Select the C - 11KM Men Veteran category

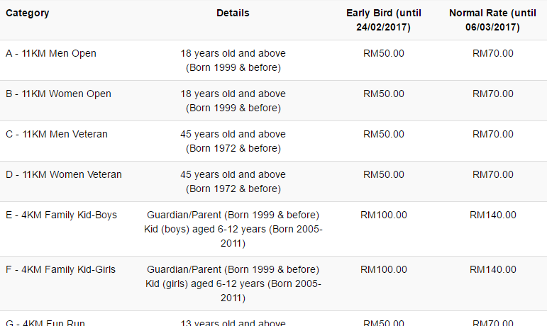pyautogui.click(x=57, y=135)
